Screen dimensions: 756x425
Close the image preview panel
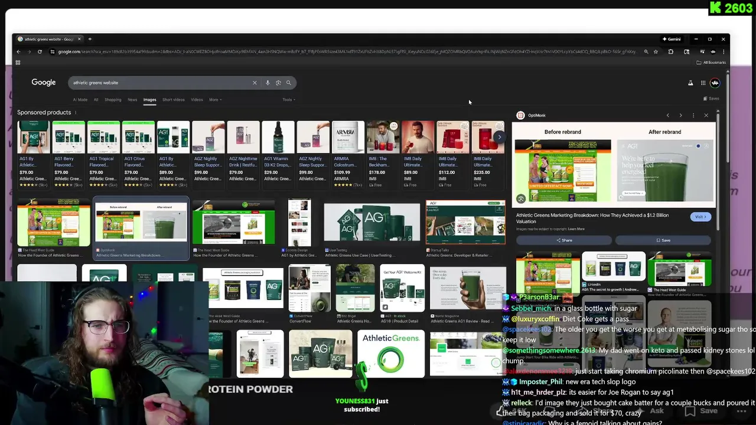click(706, 116)
